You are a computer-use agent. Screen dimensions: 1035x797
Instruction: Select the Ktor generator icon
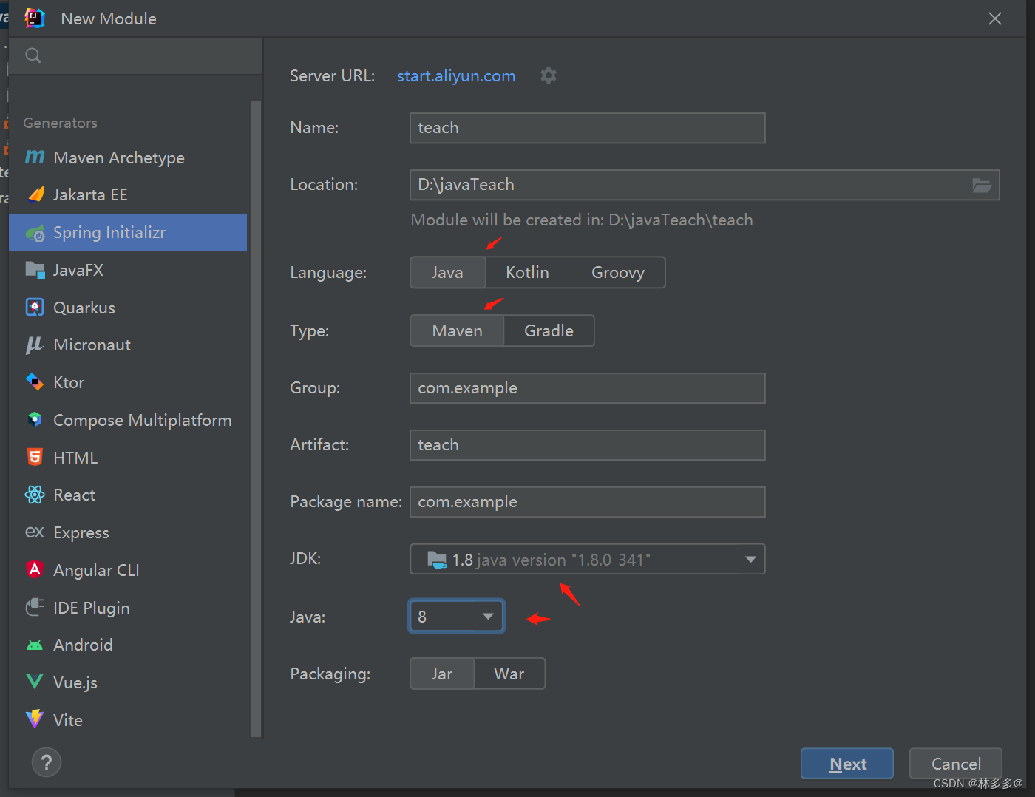(35, 382)
